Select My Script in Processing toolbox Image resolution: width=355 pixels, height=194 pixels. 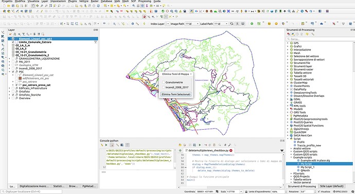click(306, 164)
